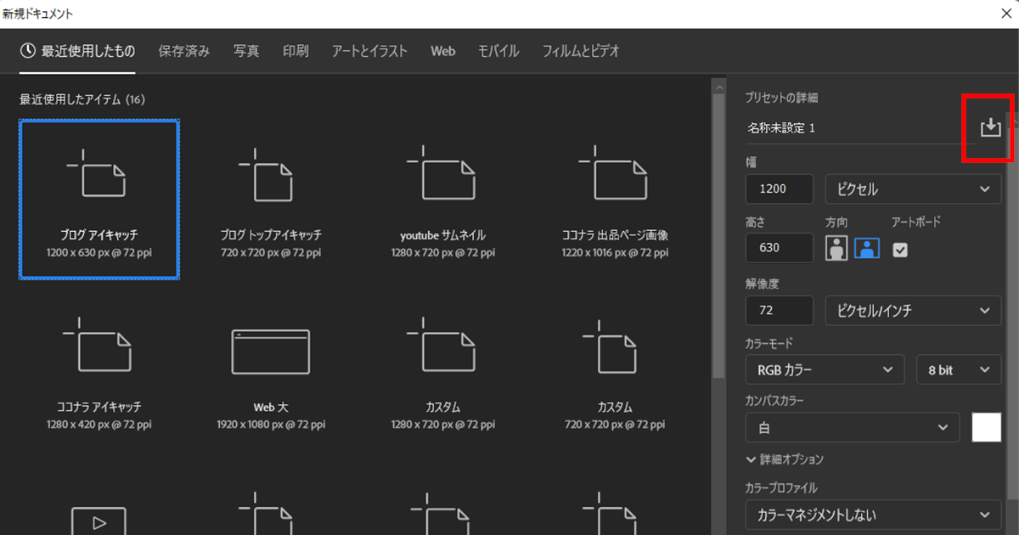The width and height of the screenshot is (1019, 535).
Task: Open the width unit ピクセル dropdown
Action: [913, 189]
